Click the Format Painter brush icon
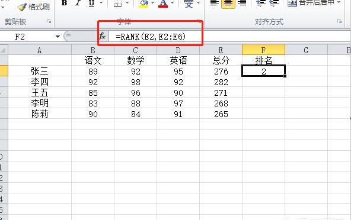This screenshot has width=351, height=220. click(22, 7)
